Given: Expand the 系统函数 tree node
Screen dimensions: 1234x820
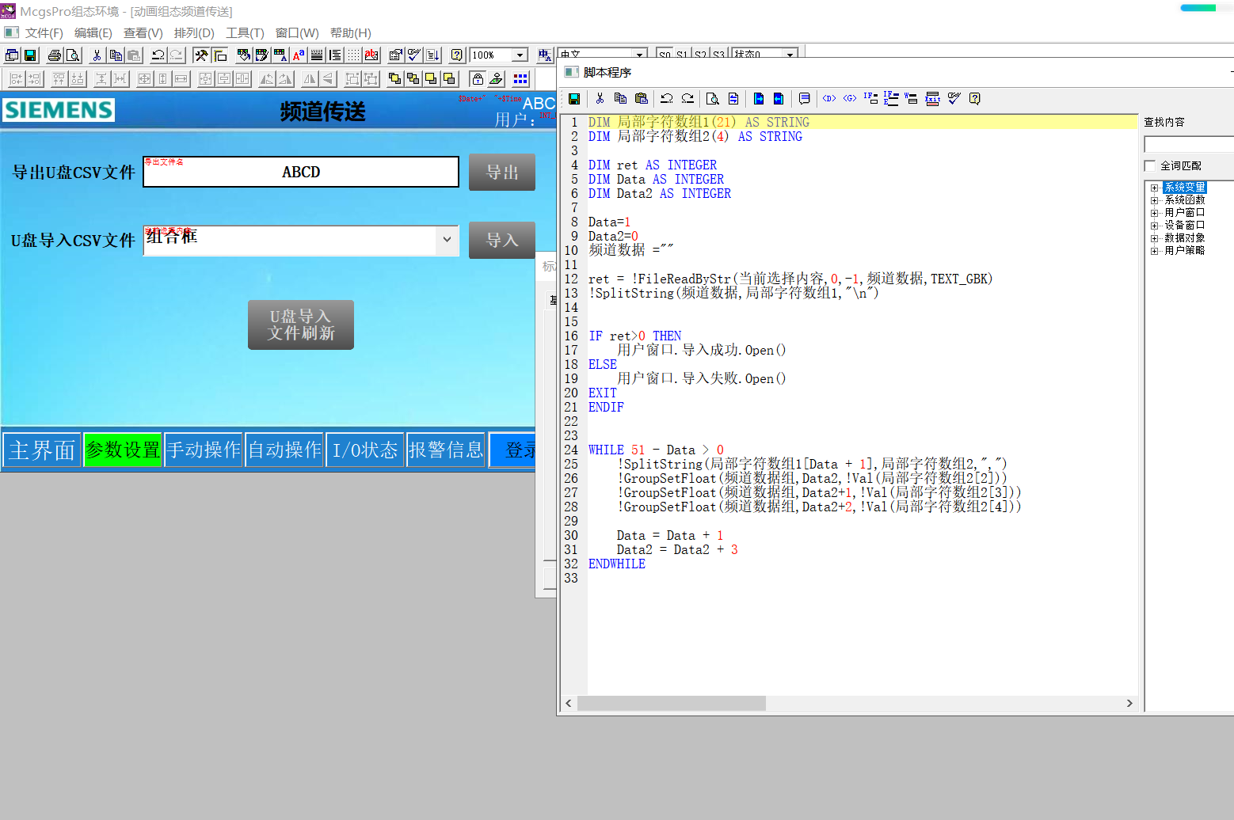Looking at the screenshot, I should (x=1155, y=200).
